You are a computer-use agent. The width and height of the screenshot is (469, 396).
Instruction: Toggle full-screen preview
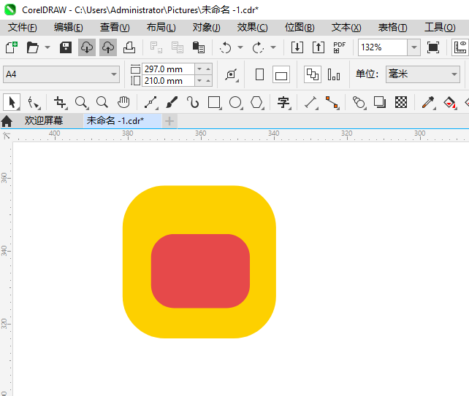point(433,47)
